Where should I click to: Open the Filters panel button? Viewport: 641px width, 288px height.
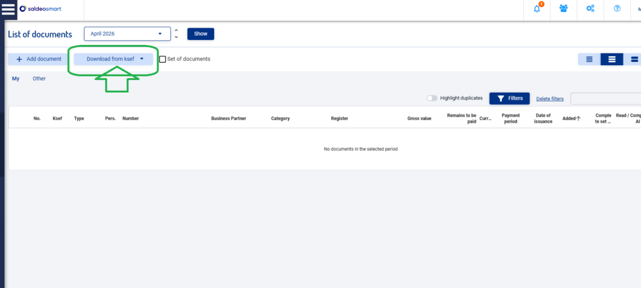[x=509, y=98]
